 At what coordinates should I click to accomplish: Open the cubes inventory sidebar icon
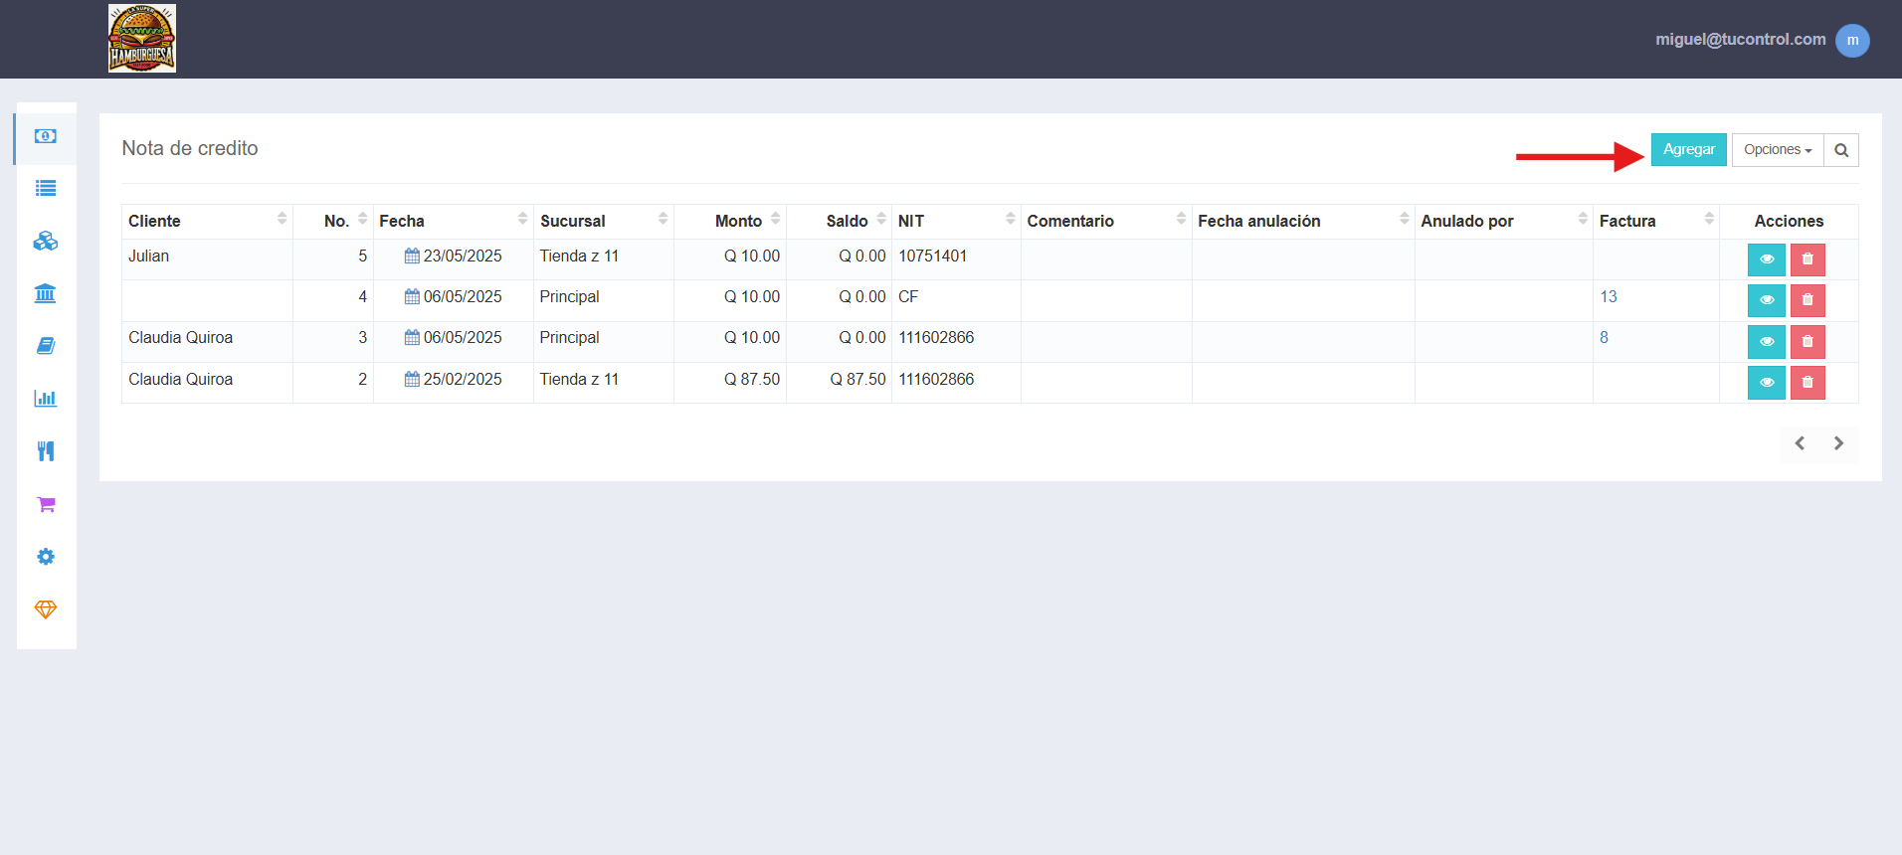(x=46, y=242)
